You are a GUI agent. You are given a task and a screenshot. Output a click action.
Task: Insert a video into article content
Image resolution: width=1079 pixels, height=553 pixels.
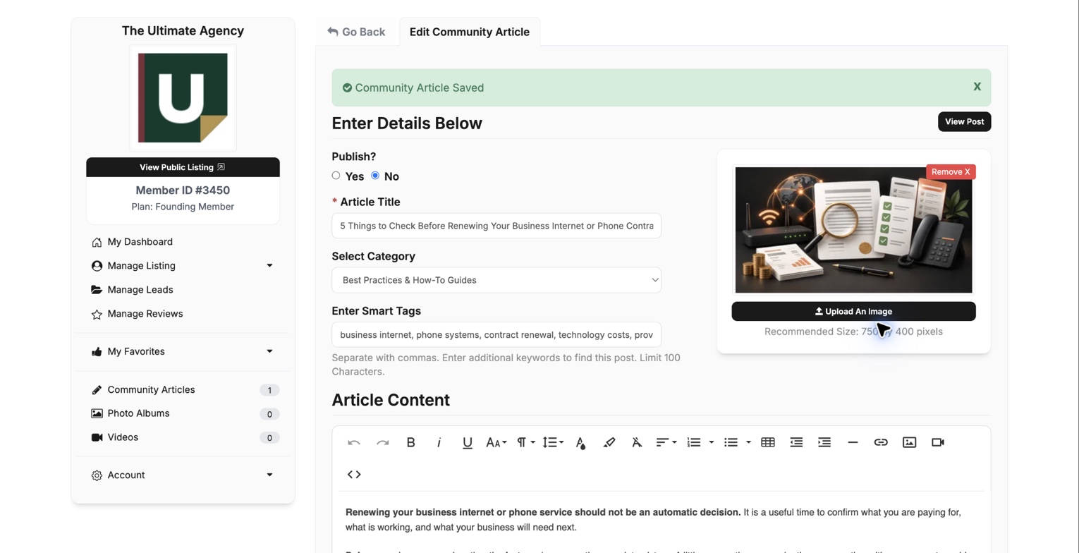938,442
